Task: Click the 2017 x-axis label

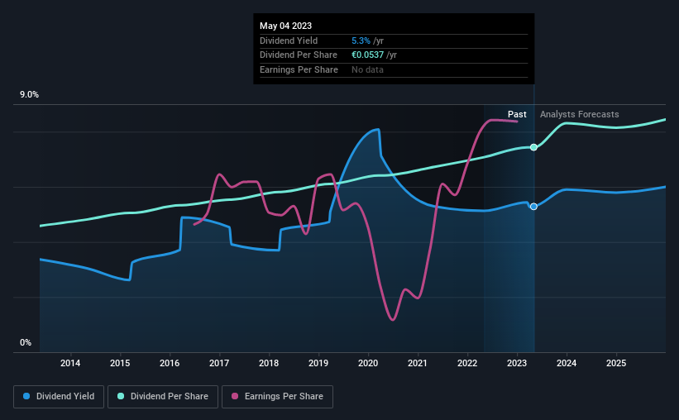Action: point(219,363)
